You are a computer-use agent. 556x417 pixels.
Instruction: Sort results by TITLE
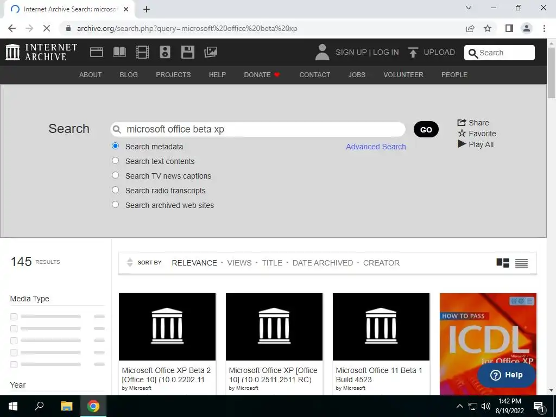pos(272,263)
